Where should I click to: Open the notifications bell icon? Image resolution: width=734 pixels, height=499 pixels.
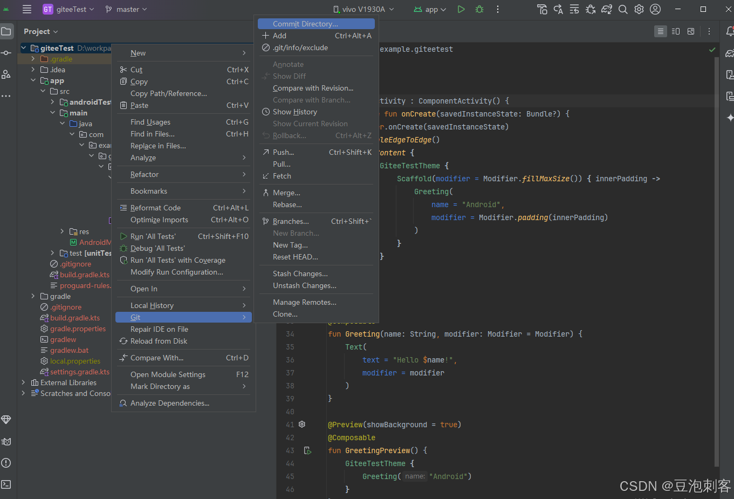tap(730, 31)
